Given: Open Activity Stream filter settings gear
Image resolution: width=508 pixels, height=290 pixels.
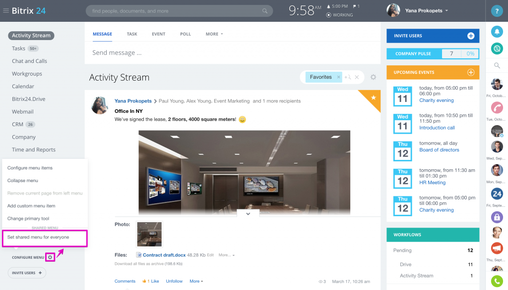Looking at the screenshot, I should 373,77.
